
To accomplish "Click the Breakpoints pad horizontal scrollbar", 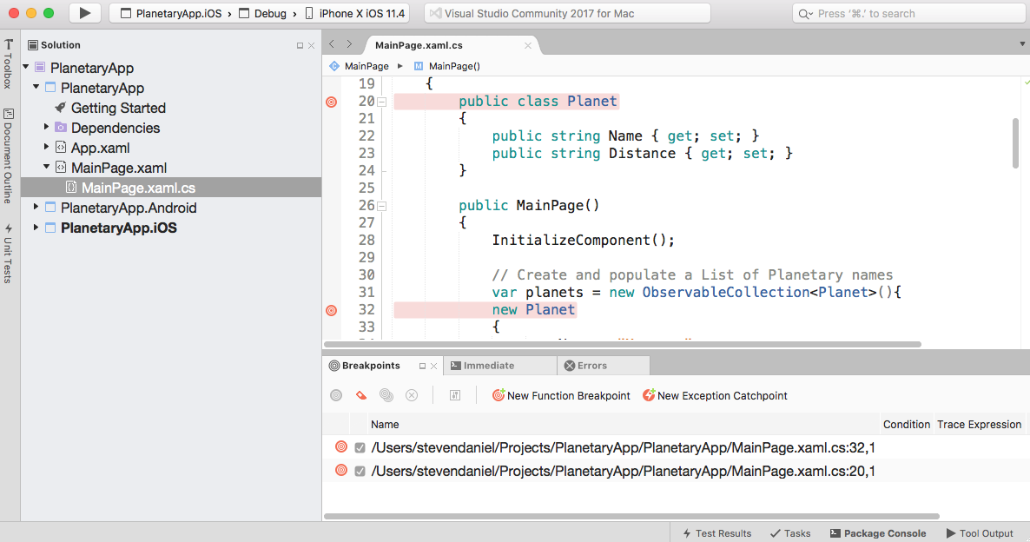I will coord(632,517).
